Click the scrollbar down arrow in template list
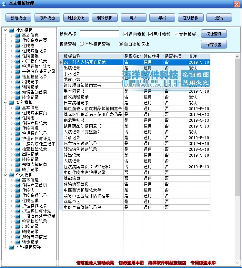 pyautogui.click(x=237, y=263)
